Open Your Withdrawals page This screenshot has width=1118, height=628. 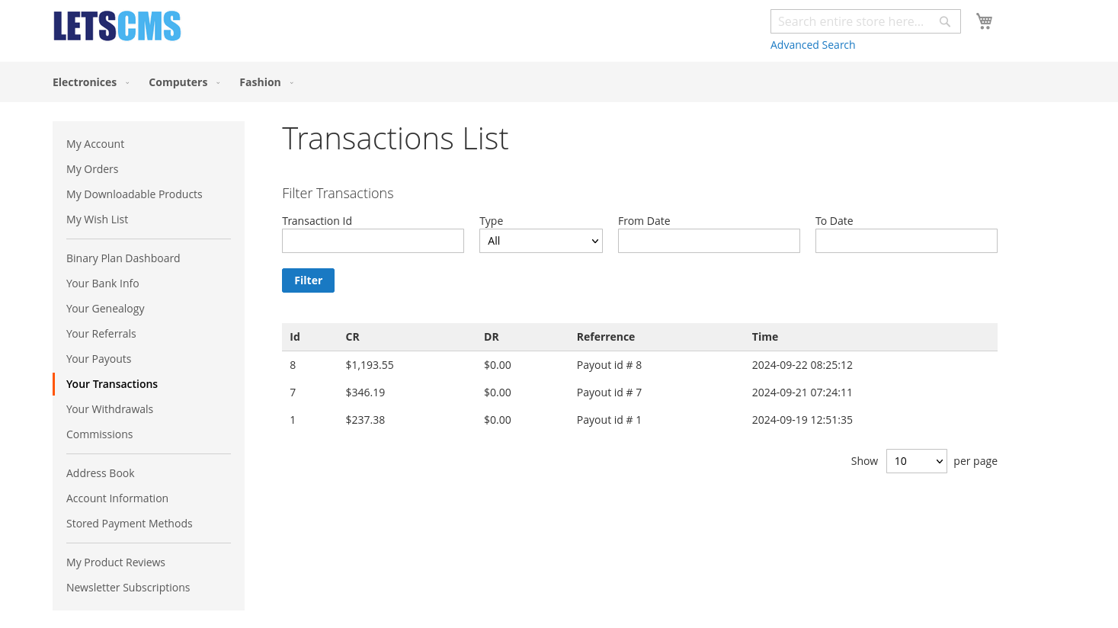pyautogui.click(x=110, y=409)
